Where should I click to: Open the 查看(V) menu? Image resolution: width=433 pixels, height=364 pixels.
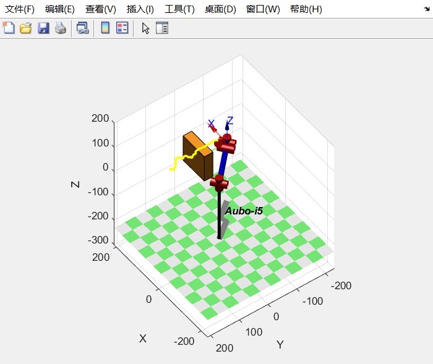(x=100, y=9)
